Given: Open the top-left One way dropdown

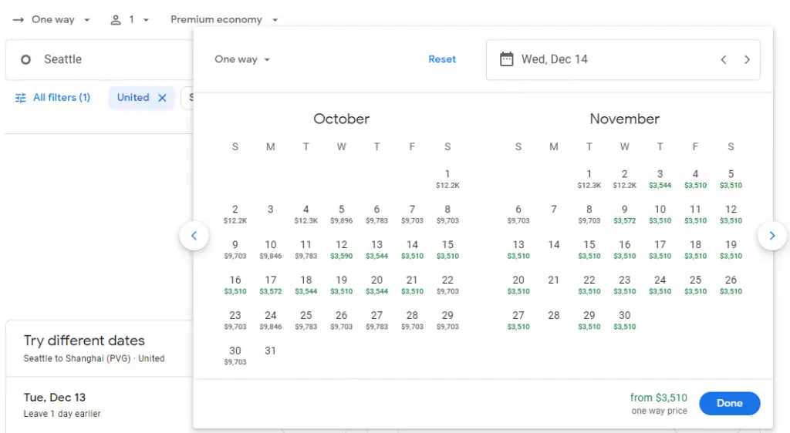Looking at the screenshot, I should click(x=52, y=20).
